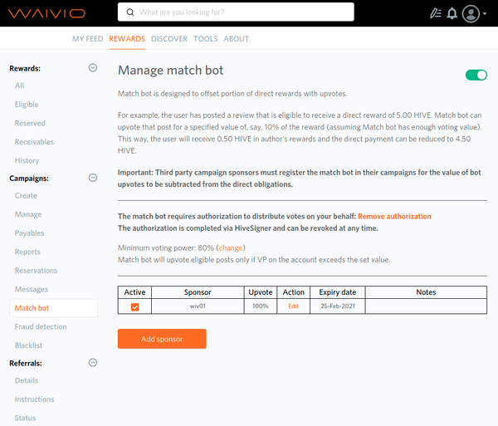Viewport: 498px width, 426px height.
Task: Open the post editor pen icon
Action: coord(436,13)
